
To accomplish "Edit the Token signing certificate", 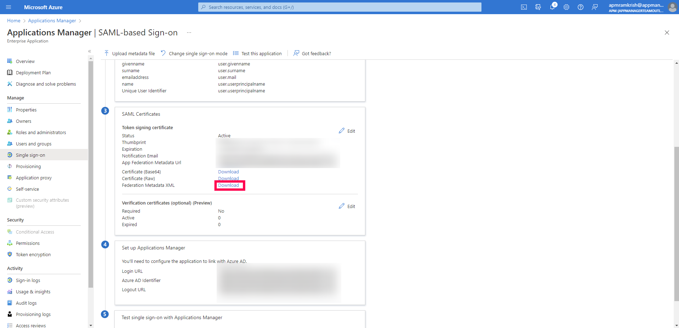I will 347,131.
